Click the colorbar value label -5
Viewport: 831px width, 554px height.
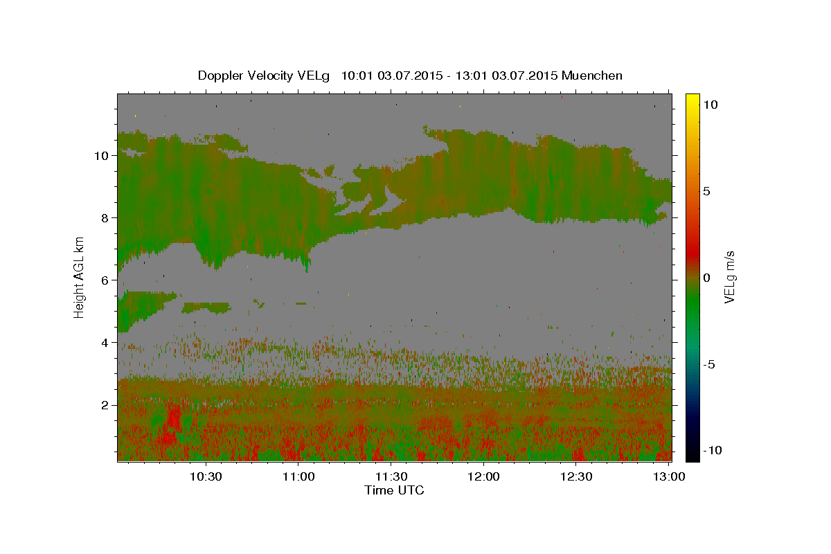tap(709, 364)
